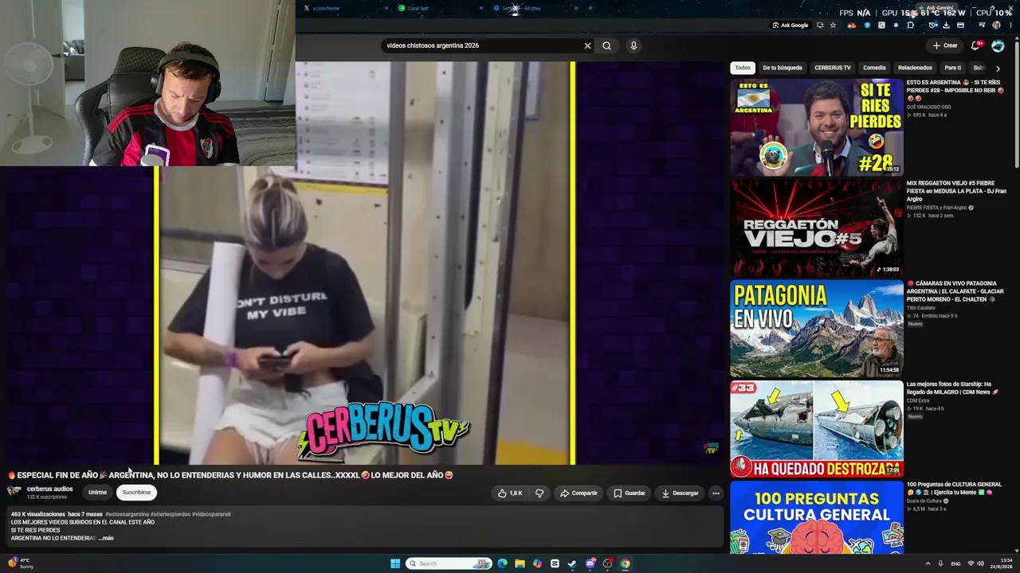1020x573 pixels.
Task: Open the volume control in system tray
Action: [980, 563]
